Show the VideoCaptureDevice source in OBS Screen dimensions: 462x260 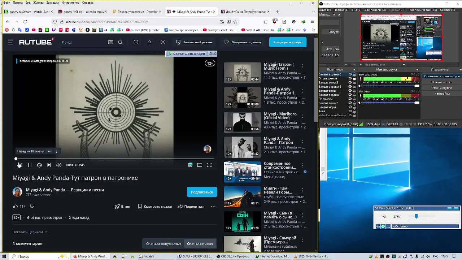tap(350, 116)
